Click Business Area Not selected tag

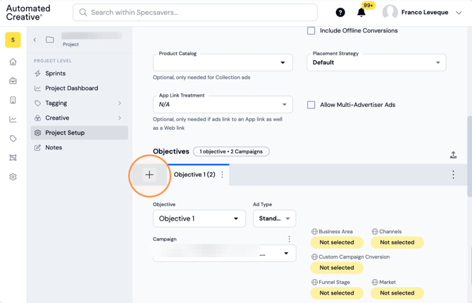[x=337, y=242]
